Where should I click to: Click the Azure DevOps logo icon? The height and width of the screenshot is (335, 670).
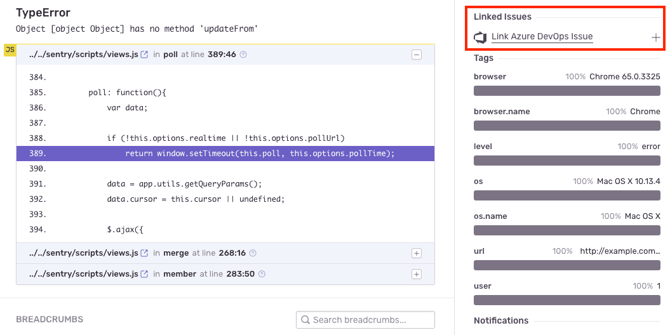480,37
